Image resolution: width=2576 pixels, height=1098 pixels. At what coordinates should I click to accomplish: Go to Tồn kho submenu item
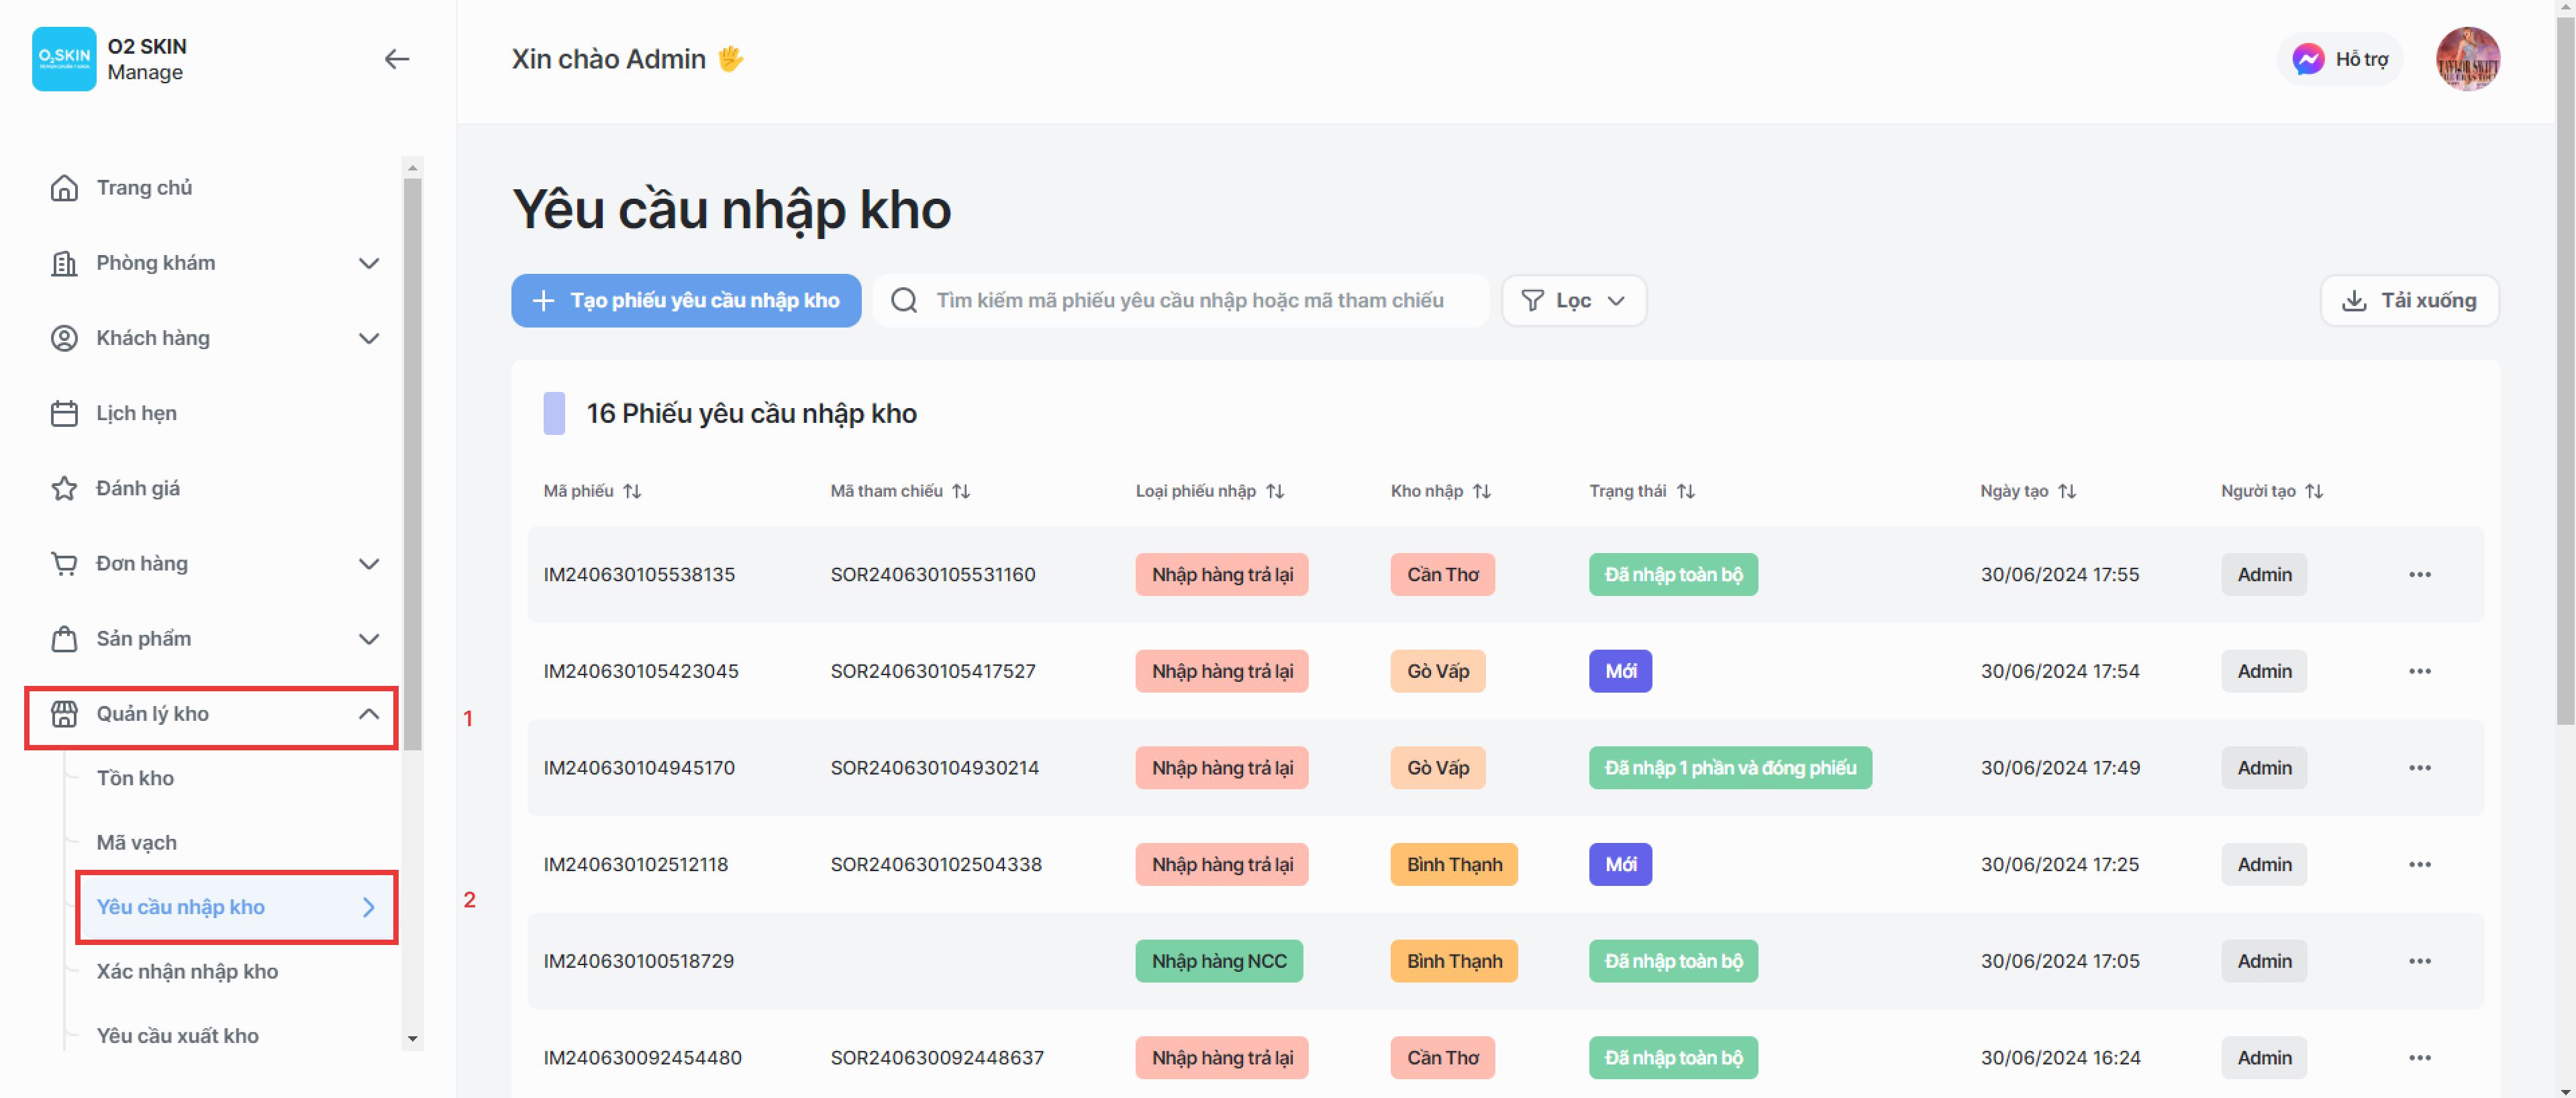[135, 778]
